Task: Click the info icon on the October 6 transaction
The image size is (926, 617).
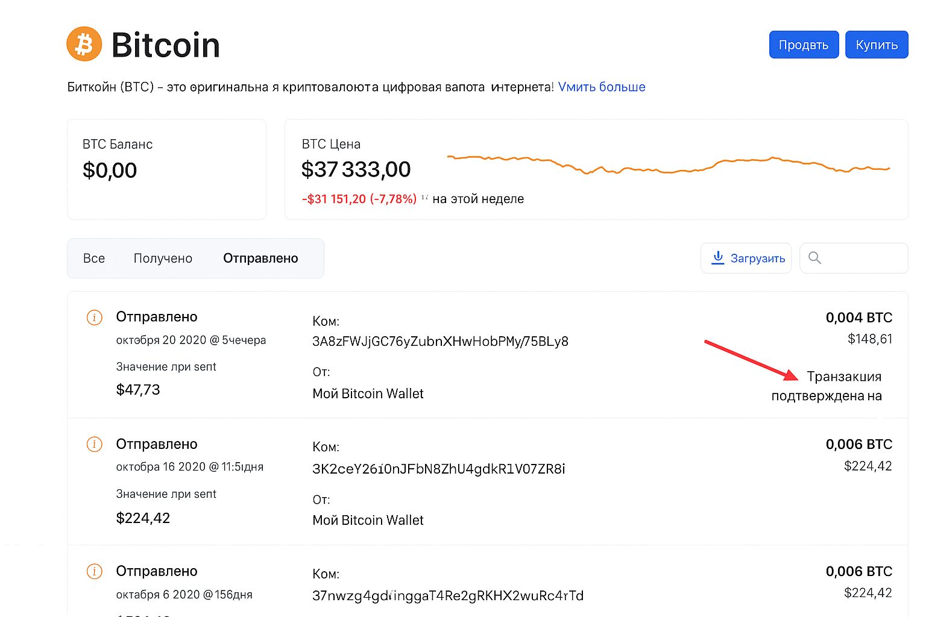Action: pos(94,571)
